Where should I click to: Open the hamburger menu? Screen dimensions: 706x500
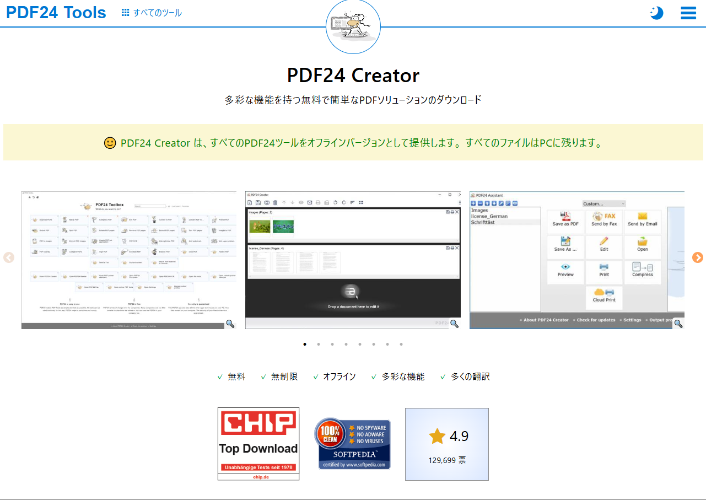688,13
